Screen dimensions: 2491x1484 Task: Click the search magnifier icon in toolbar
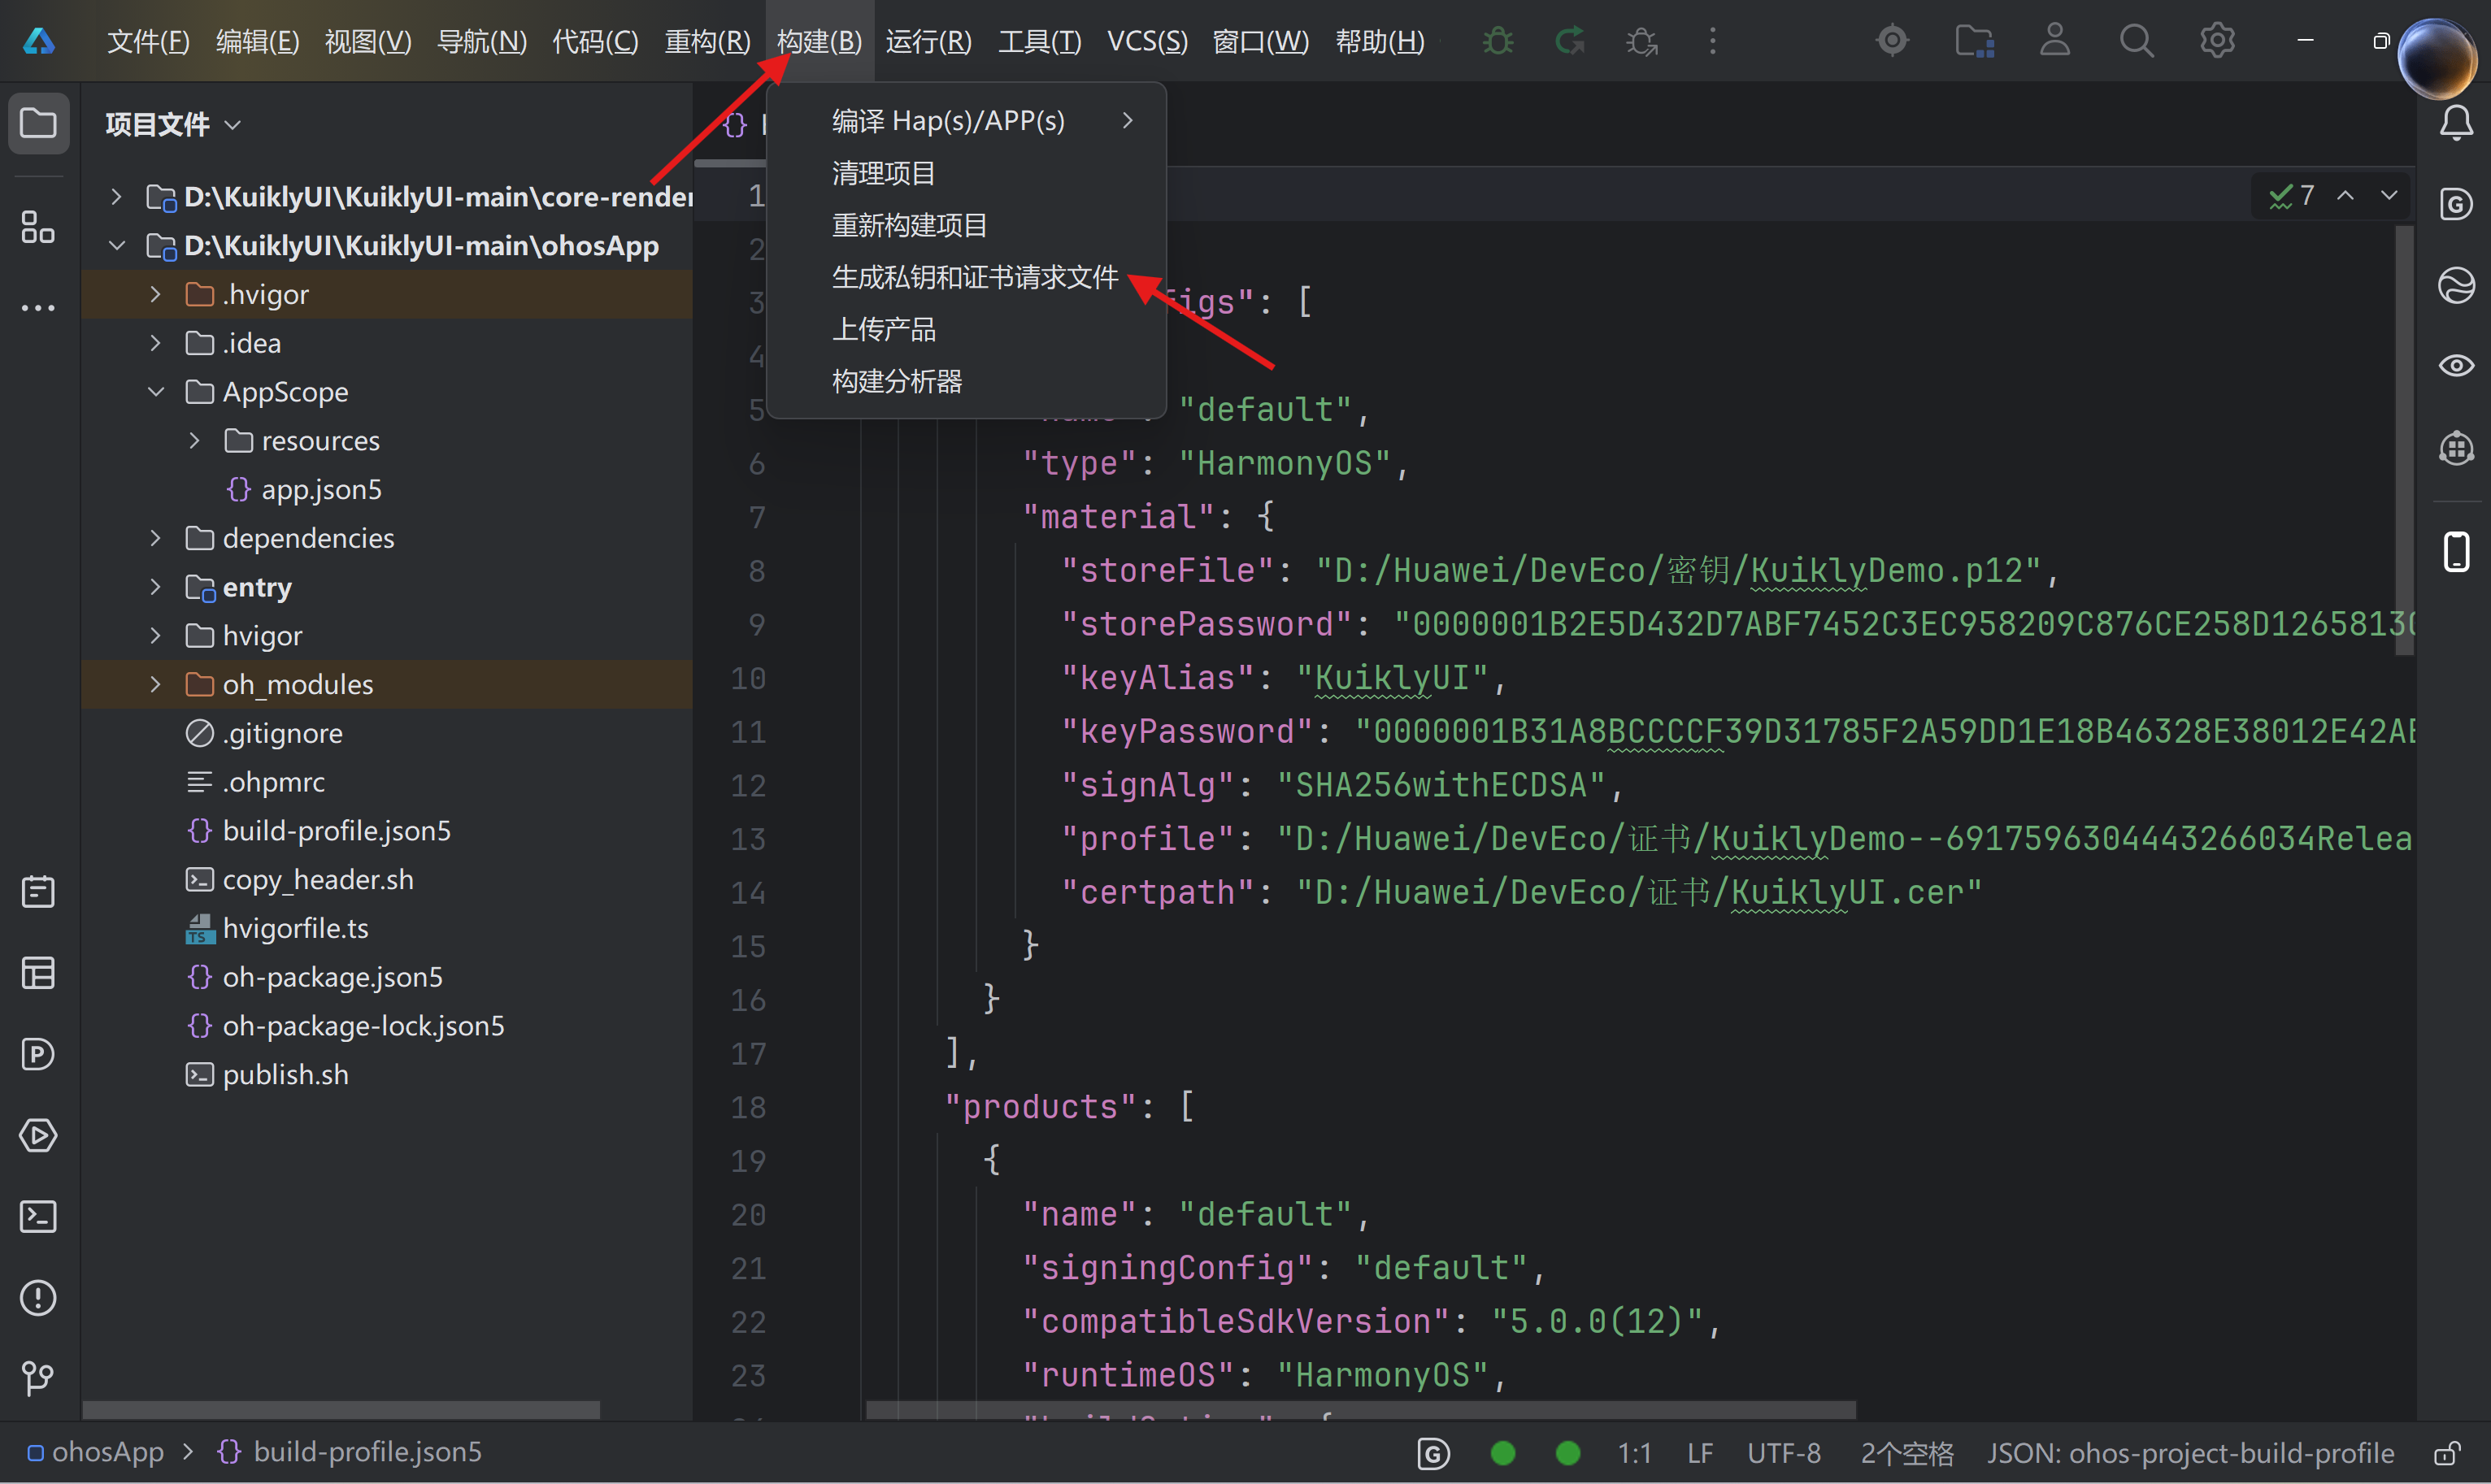click(x=2136, y=41)
